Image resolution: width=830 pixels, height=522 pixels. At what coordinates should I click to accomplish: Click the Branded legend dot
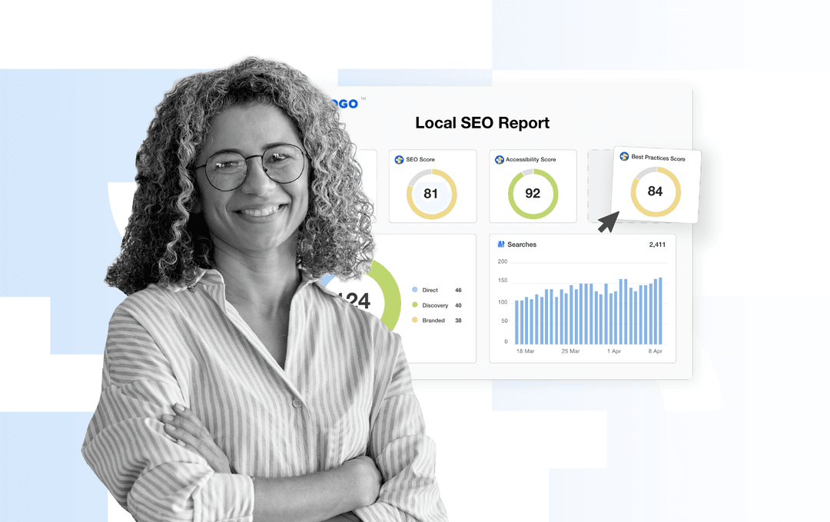click(x=414, y=321)
